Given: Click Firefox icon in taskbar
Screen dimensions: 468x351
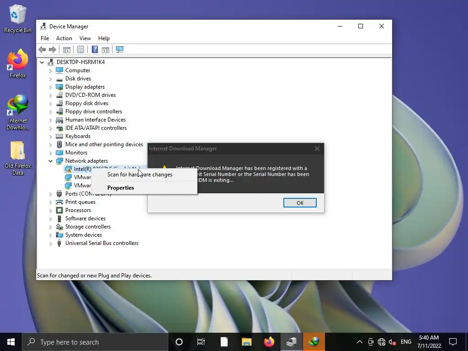Looking at the screenshot, I should pos(269,342).
